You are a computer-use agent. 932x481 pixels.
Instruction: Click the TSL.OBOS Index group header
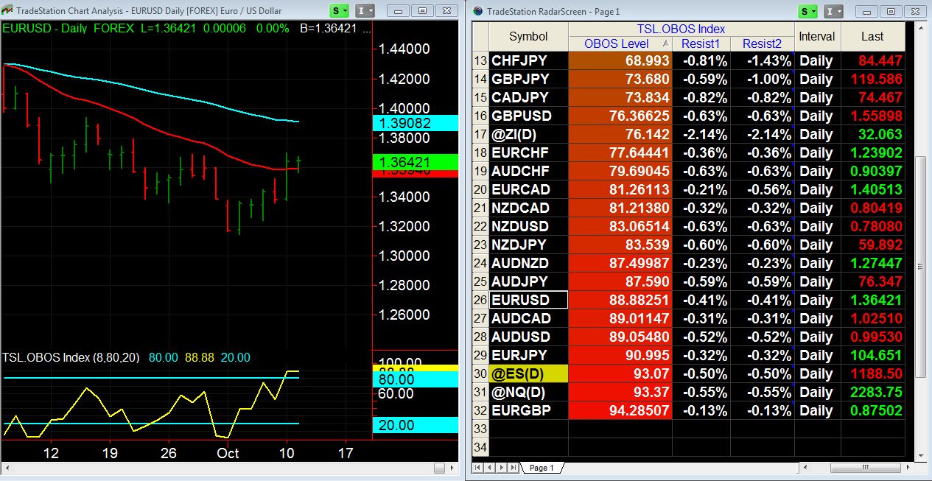click(x=682, y=29)
